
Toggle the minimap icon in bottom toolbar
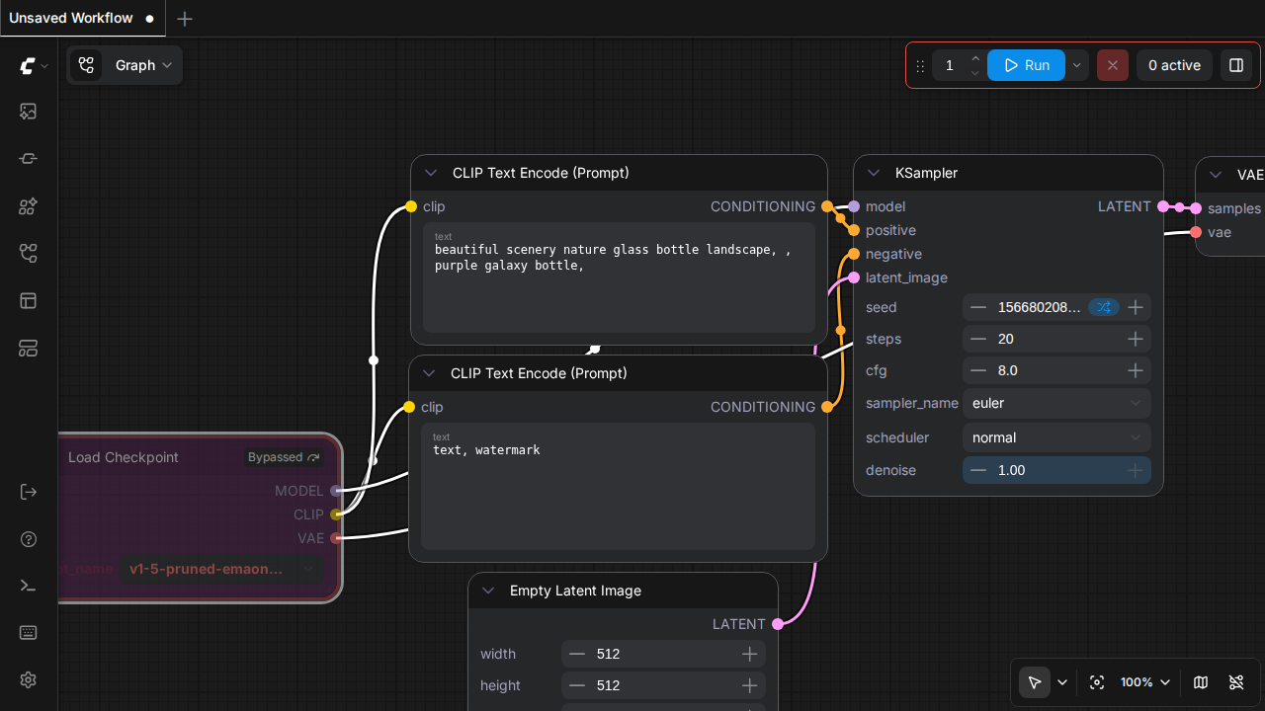point(1201,682)
